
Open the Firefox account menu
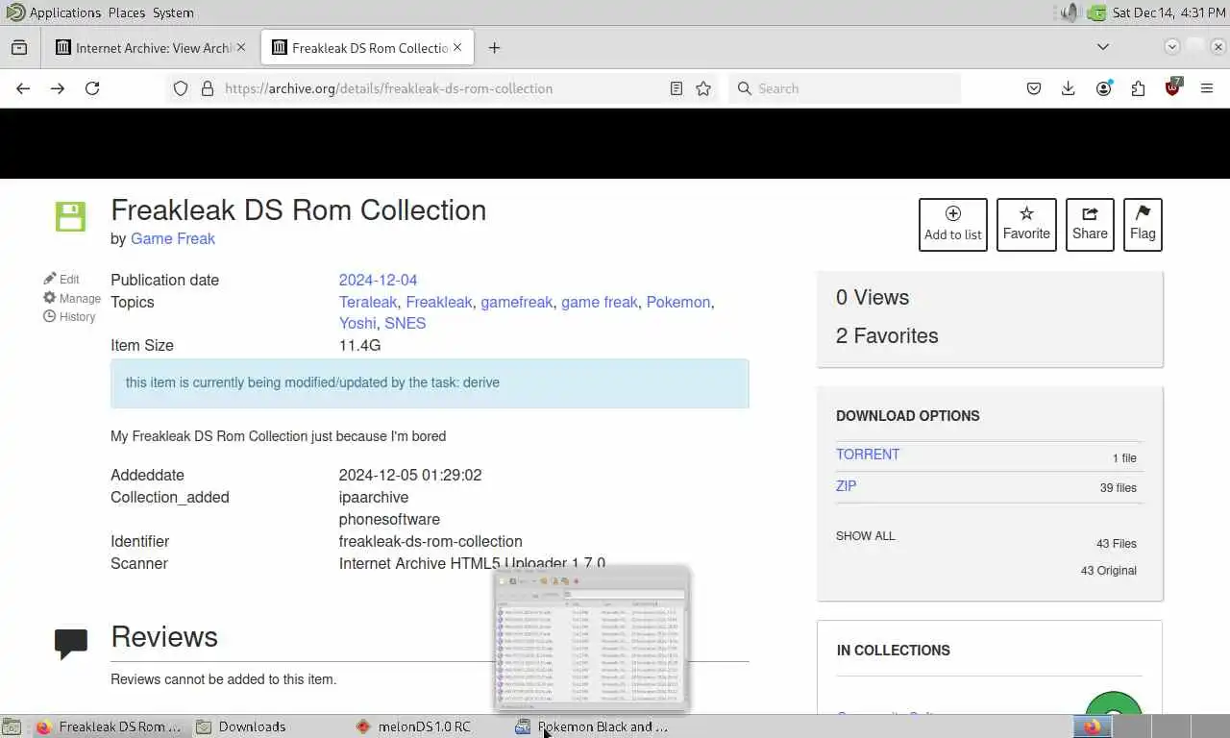[x=1103, y=88]
